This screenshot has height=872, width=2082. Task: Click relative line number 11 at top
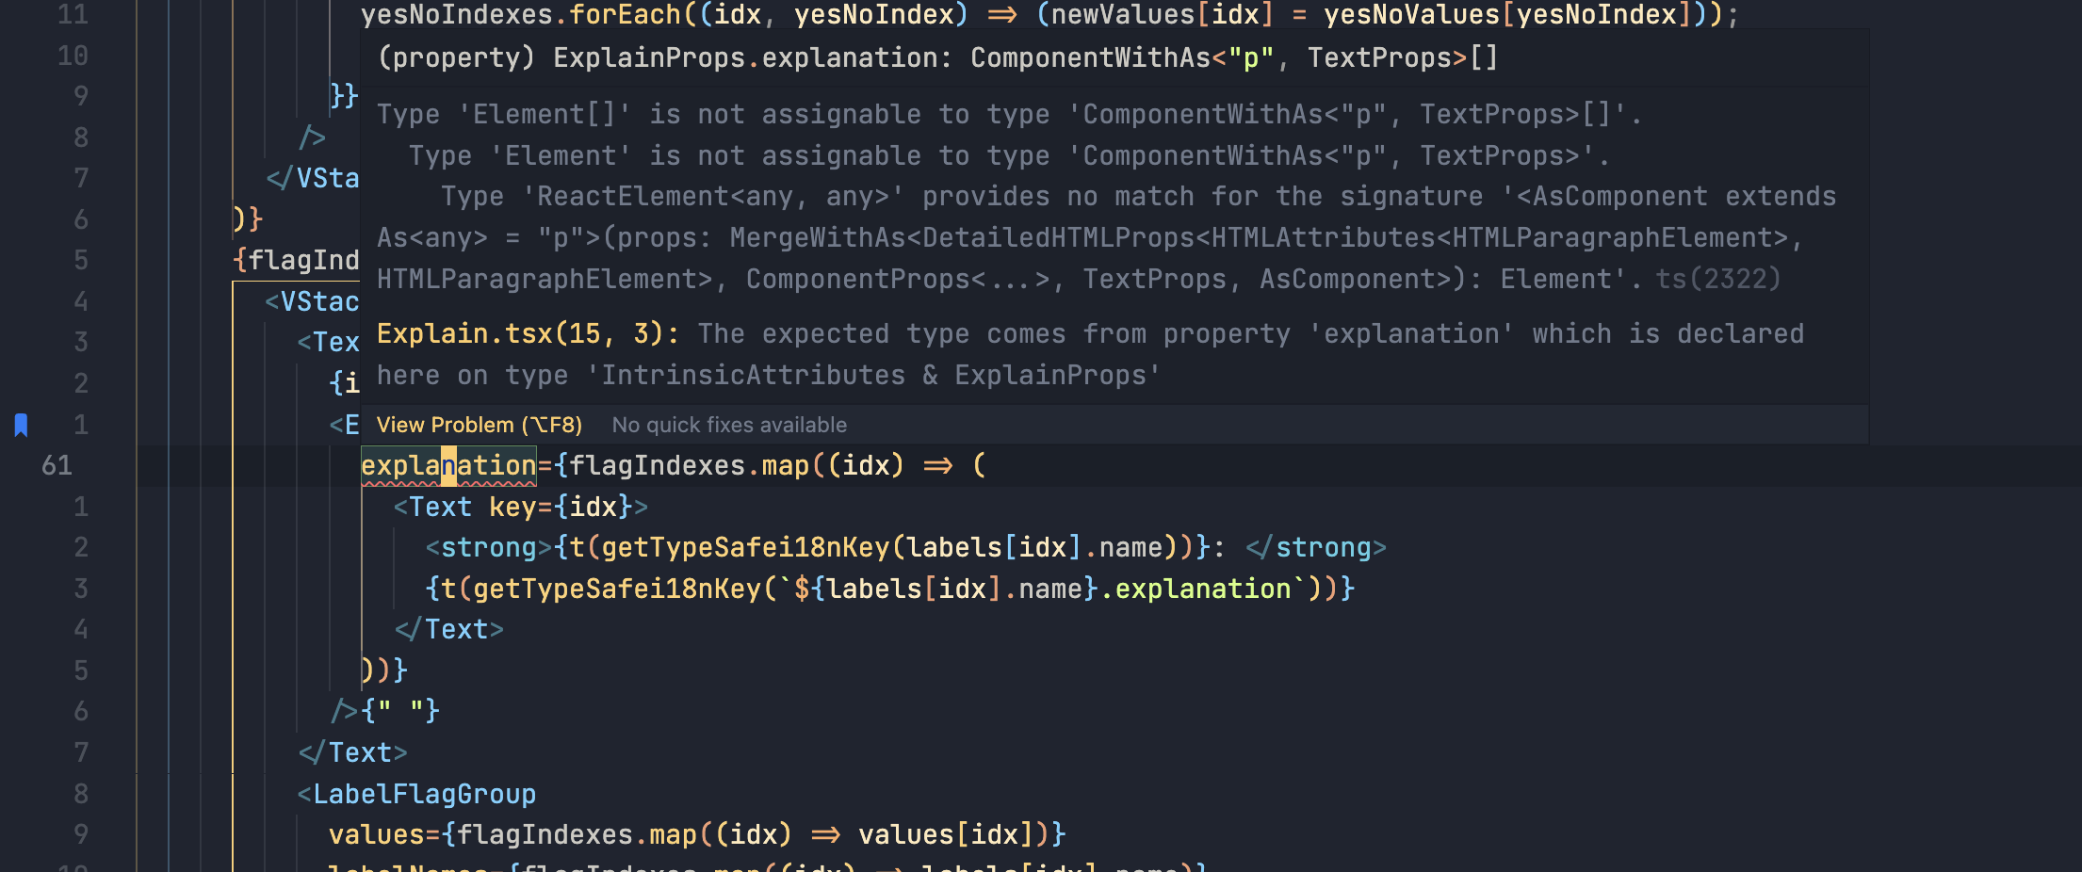tap(73, 15)
